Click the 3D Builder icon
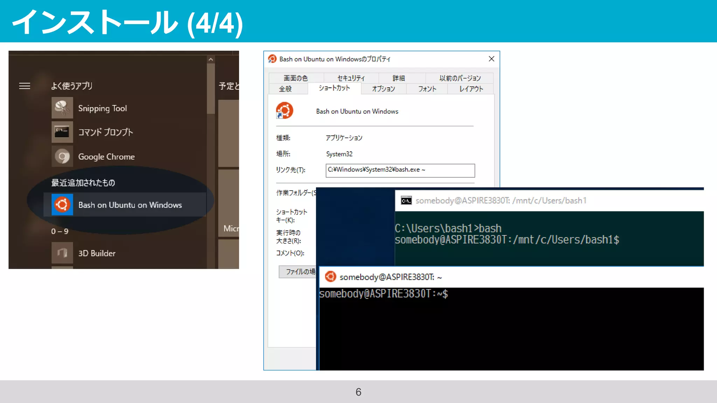The image size is (717, 403). 62,253
